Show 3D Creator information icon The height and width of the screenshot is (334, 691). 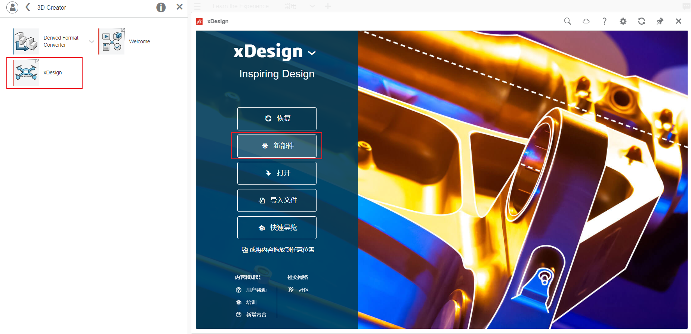point(161,7)
